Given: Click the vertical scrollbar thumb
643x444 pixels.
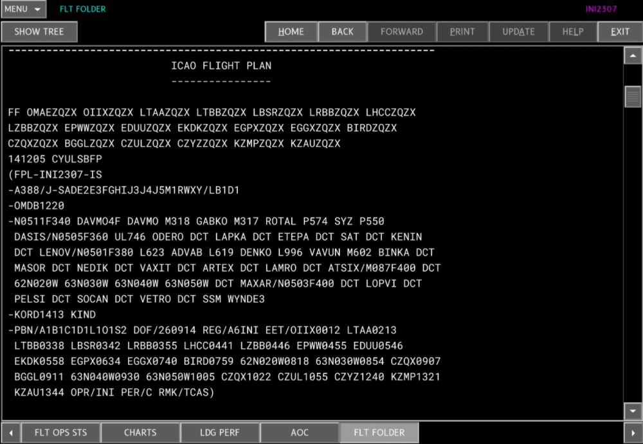Looking at the screenshot, I should click(633, 97).
